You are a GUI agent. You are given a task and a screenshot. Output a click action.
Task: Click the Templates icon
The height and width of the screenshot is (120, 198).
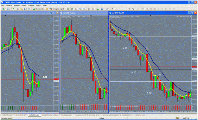107,9
